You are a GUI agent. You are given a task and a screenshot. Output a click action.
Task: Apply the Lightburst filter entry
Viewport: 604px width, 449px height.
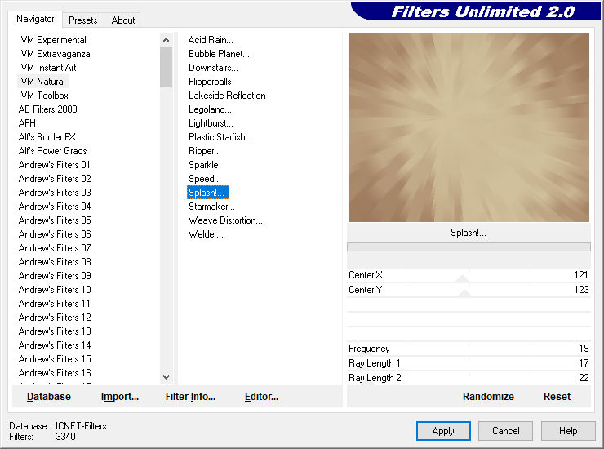(211, 123)
